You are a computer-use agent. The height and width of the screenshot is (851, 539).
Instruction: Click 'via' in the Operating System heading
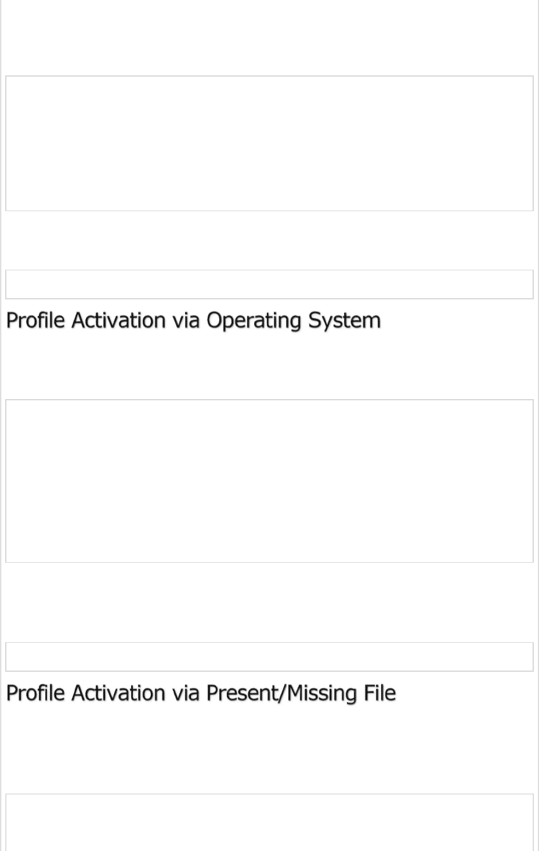pyautogui.click(x=186, y=321)
